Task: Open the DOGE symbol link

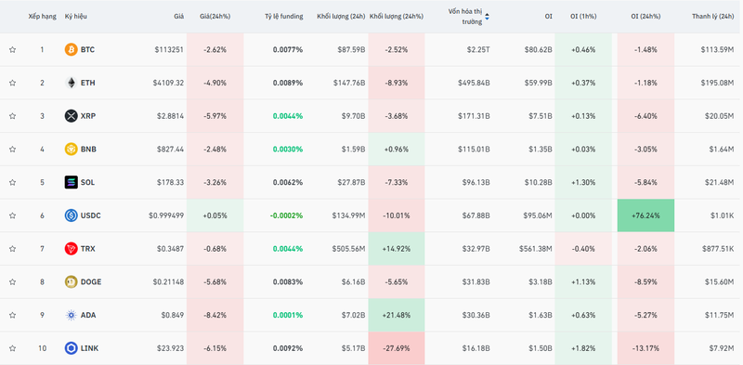Action: click(91, 281)
